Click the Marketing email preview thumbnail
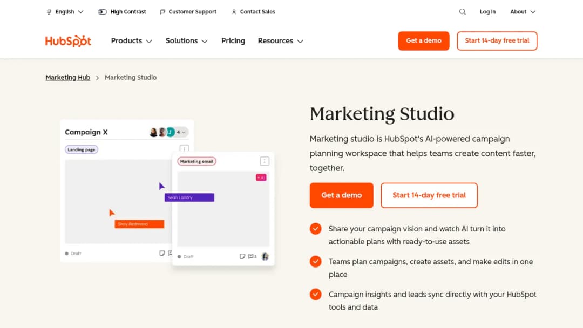583x328 pixels. coord(223,209)
